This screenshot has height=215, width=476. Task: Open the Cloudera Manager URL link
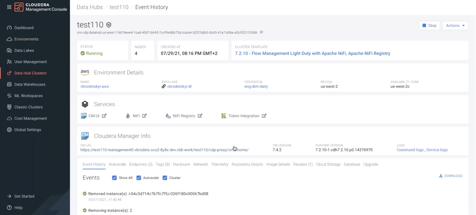[164, 150]
